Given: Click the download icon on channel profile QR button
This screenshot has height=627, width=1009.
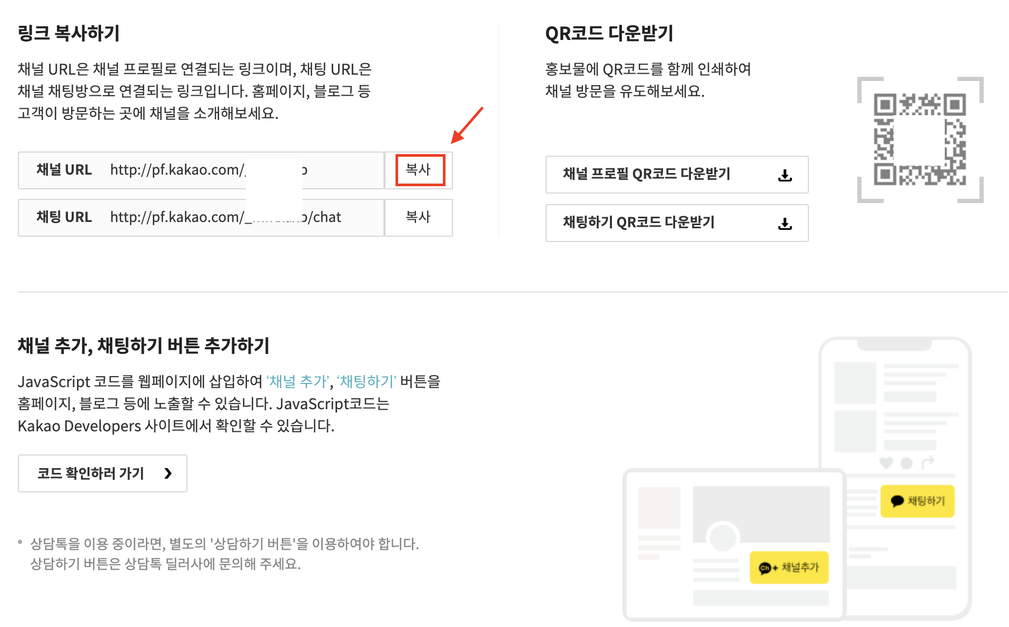Looking at the screenshot, I should tap(785, 176).
